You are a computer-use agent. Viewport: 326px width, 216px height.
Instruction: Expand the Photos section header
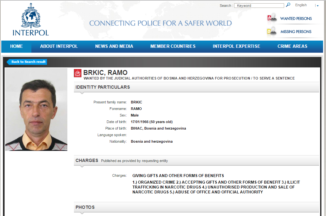[x=196, y=207]
